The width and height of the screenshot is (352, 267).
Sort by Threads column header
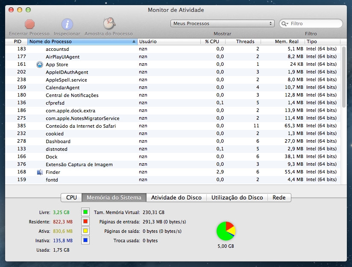coord(243,41)
